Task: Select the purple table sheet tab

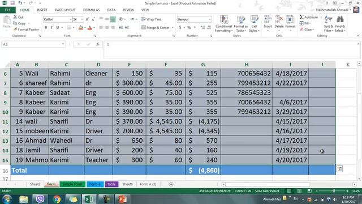Action: 111,184
